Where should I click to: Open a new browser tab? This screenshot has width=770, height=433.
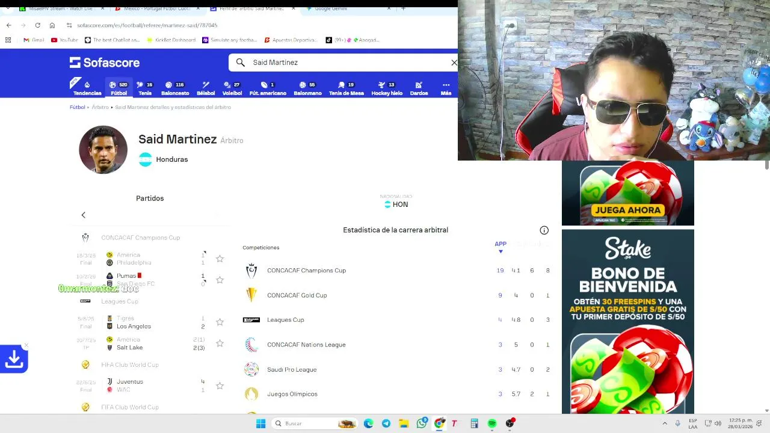[x=403, y=8]
